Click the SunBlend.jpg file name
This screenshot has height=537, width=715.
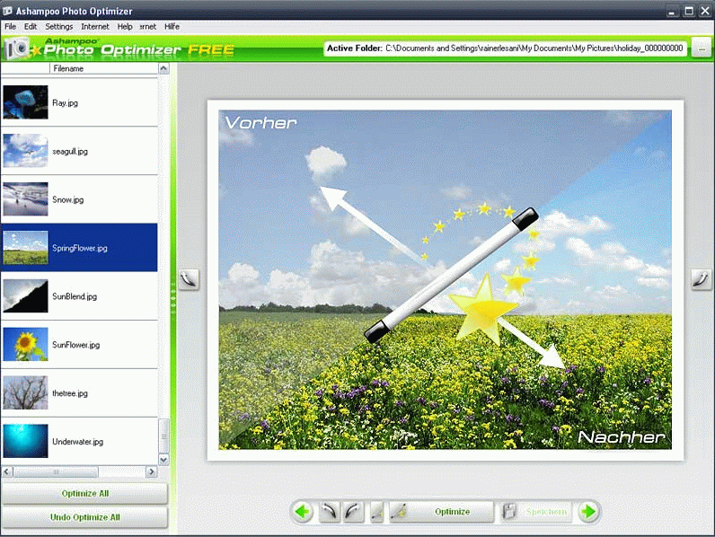coord(75,296)
